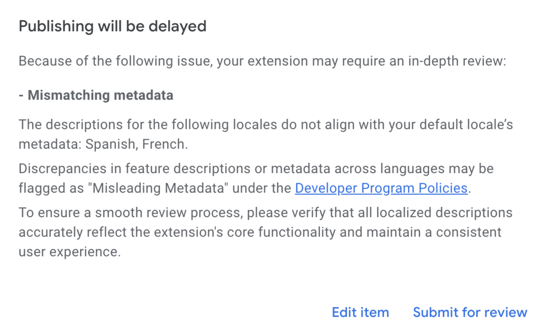Click the word French in the locale list
Image resolution: width=536 pixels, height=331 pixels.
tap(165, 144)
